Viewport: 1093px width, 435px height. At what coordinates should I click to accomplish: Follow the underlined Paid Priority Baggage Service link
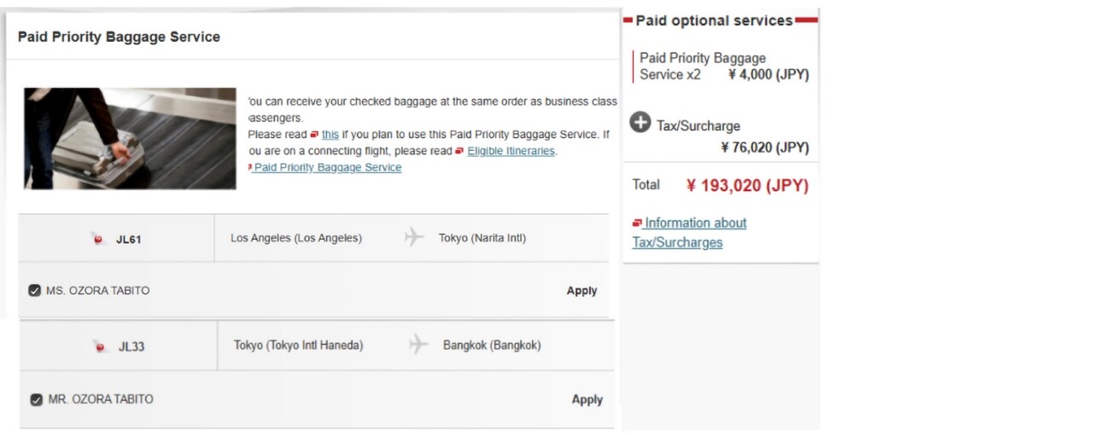tap(328, 167)
